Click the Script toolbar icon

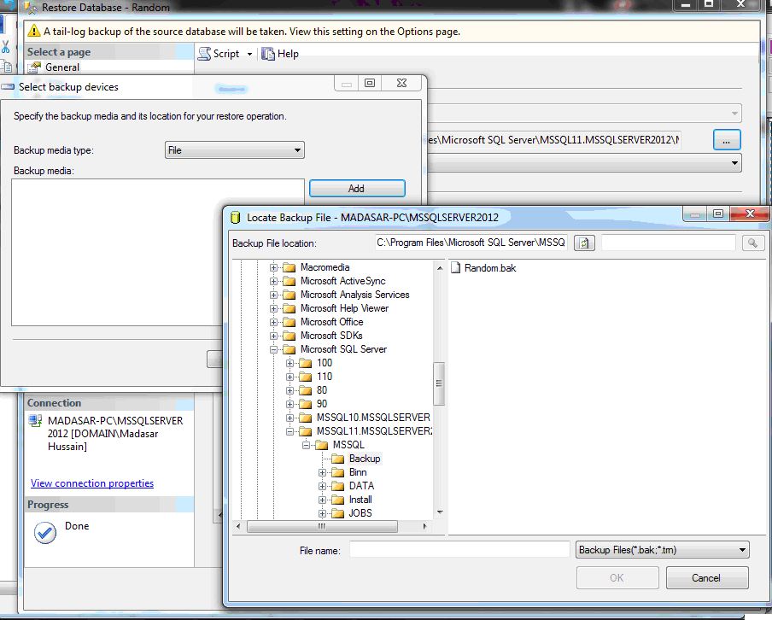pyautogui.click(x=205, y=54)
